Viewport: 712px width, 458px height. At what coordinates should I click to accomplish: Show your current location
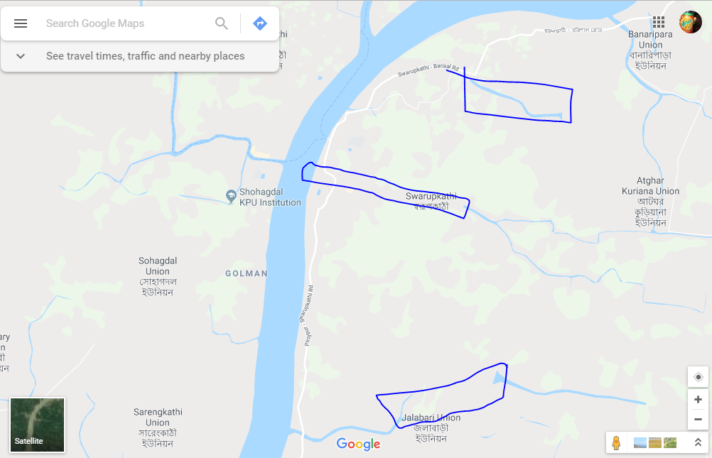pos(698,377)
